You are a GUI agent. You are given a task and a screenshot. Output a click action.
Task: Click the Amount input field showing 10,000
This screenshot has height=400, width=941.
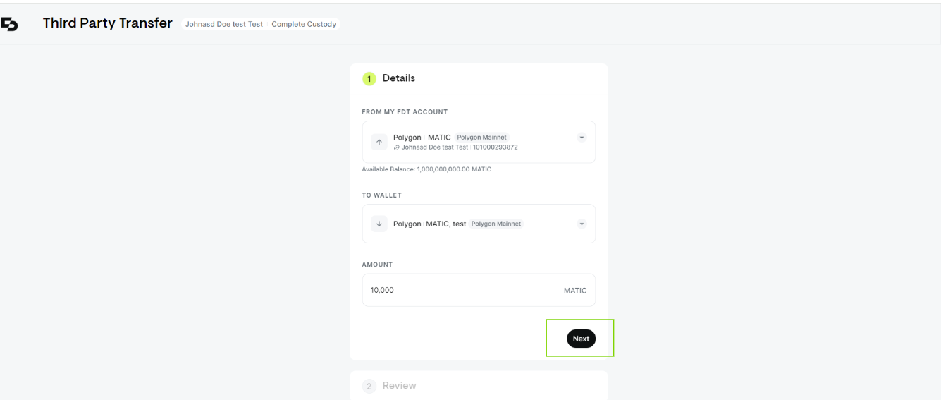point(479,290)
